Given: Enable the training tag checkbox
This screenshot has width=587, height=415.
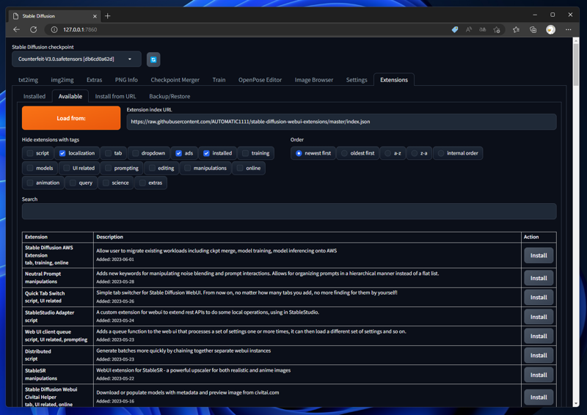Looking at the screenshot, I should pos(245,153).
